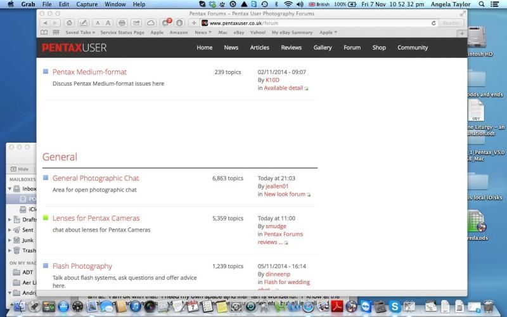Go forward with Safari's forward arrow

[x=55, y=23]
